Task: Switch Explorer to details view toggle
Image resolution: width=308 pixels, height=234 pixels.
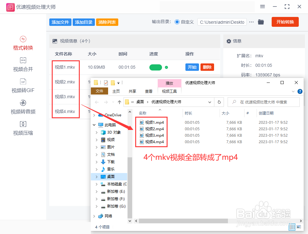Action: pyautogui.click(x=292, y=227)
